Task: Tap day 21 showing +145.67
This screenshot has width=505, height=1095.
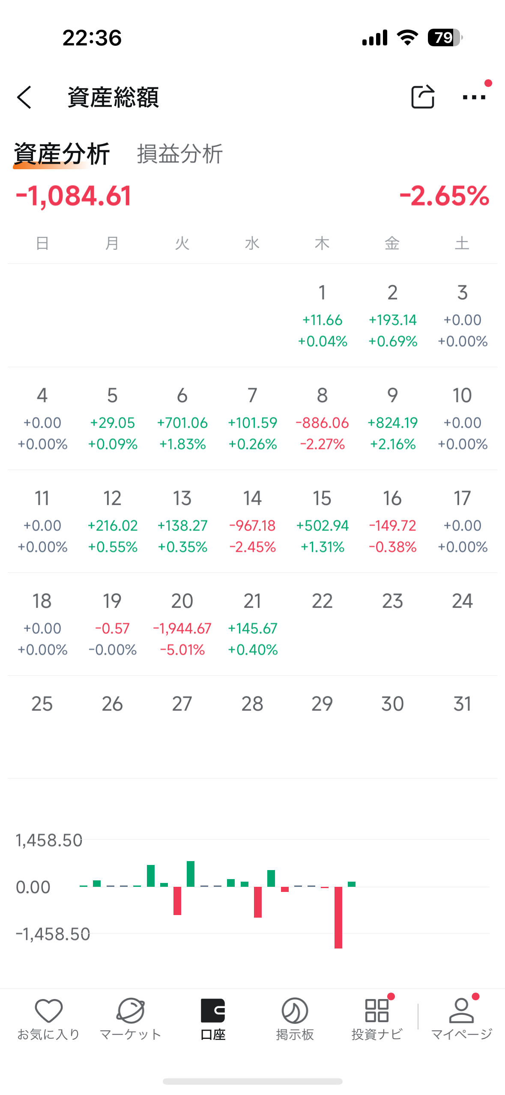Action: pos(252,624)
